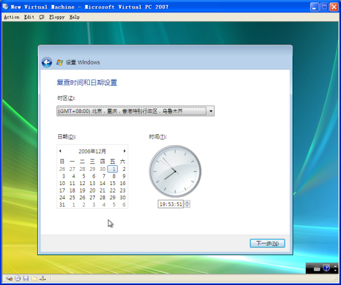The image size is (341, 285).
Task: Select December 9 in calendar
Action: [x=124, y=176]
